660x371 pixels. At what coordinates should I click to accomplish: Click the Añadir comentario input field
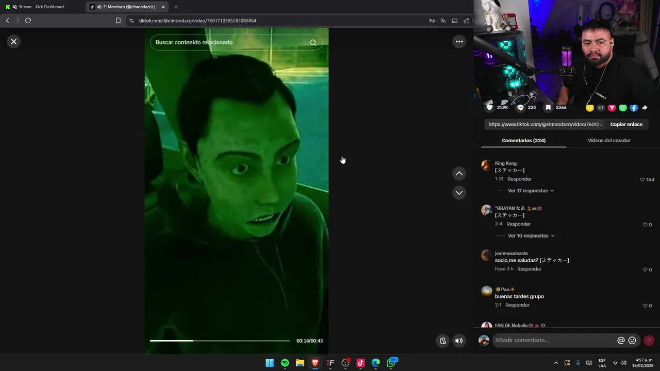click(554, 340)
